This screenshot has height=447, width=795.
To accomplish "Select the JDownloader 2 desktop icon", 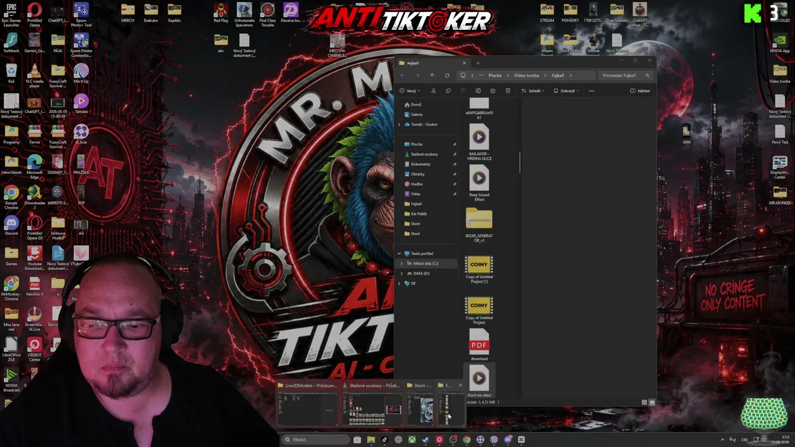I will coord(34,197).
